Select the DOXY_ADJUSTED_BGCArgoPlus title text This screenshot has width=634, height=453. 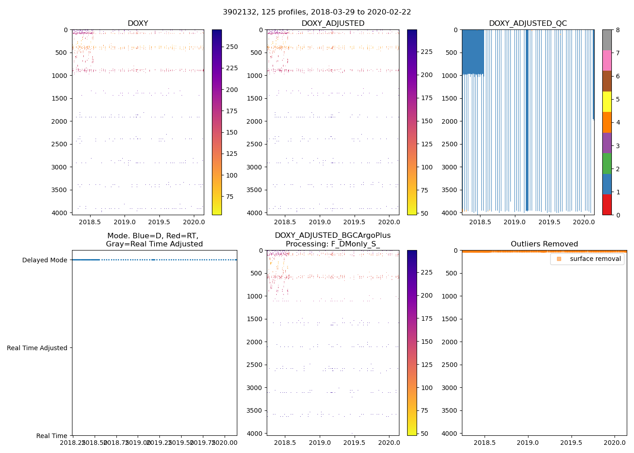333,236
